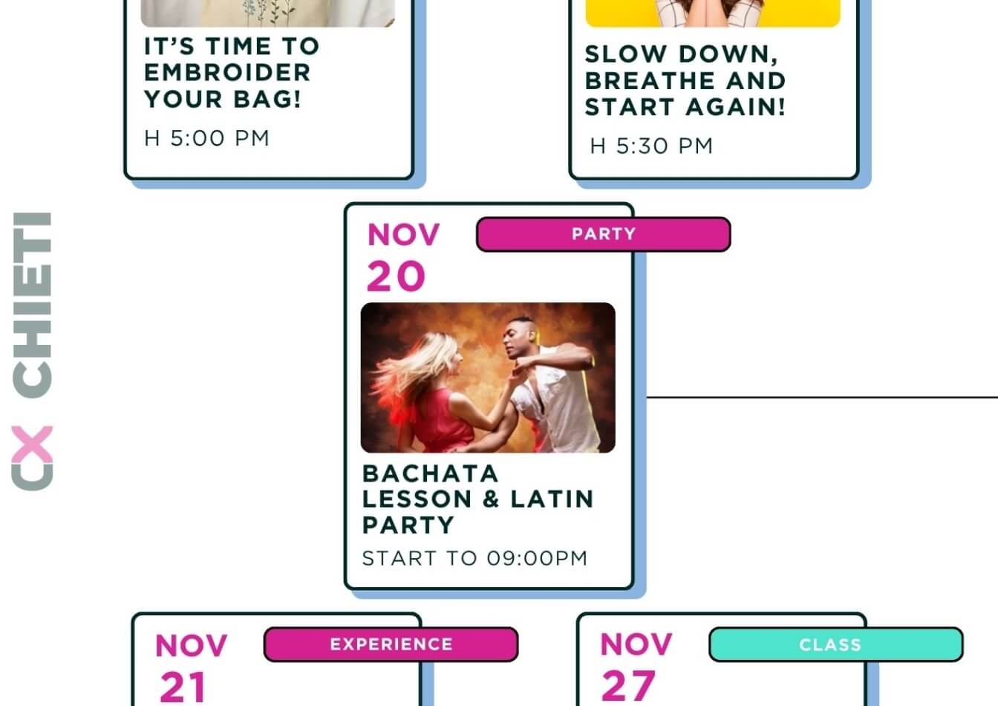
Task: Click the pink X in the CX logo
Action: (33, 446)
